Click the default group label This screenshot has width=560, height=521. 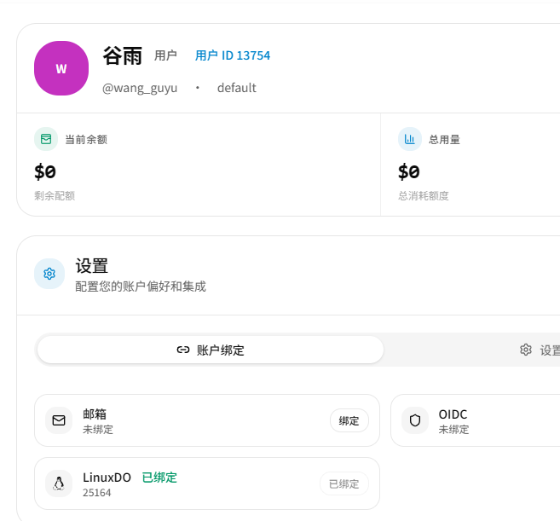coord(236,88)
